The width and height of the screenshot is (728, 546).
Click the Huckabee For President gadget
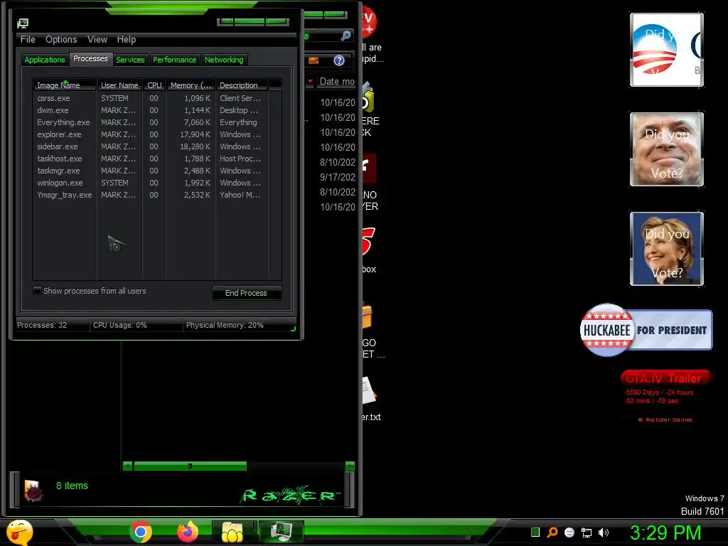[x=646, y=330]
